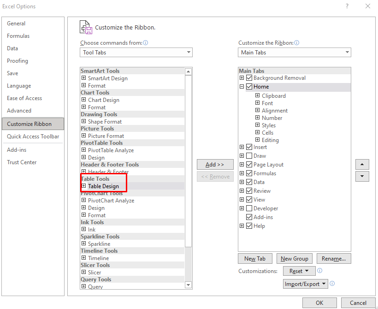This screenshot has height=309, width=378.
Task: Expand the Review tab node
Action: [x=242, y=190]
